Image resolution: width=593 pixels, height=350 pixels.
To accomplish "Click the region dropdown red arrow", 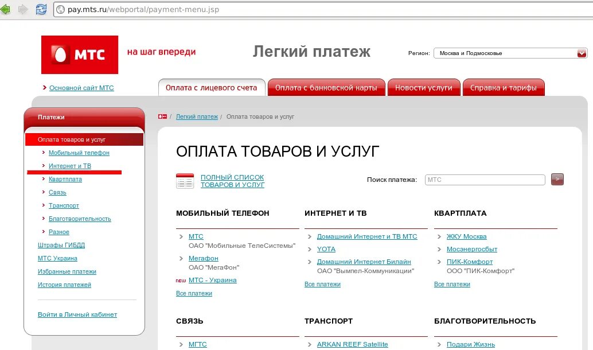I will tap(582, 53).
